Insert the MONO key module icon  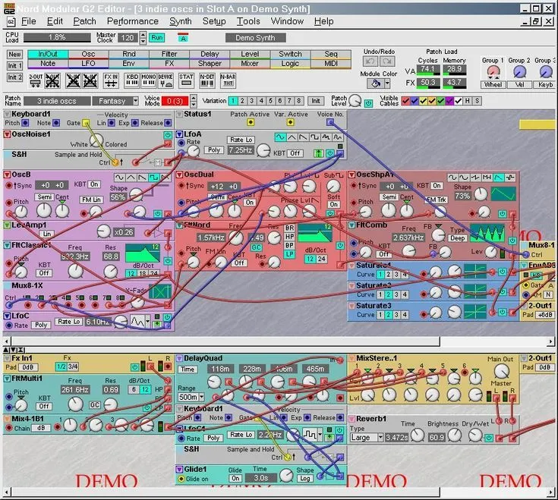[149, 80]
